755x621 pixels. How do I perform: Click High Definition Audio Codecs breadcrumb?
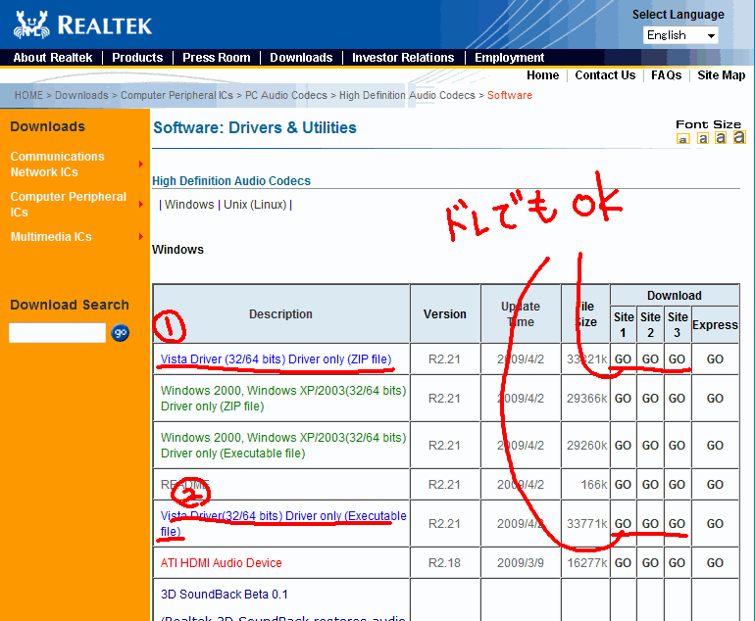click(407, 95)
